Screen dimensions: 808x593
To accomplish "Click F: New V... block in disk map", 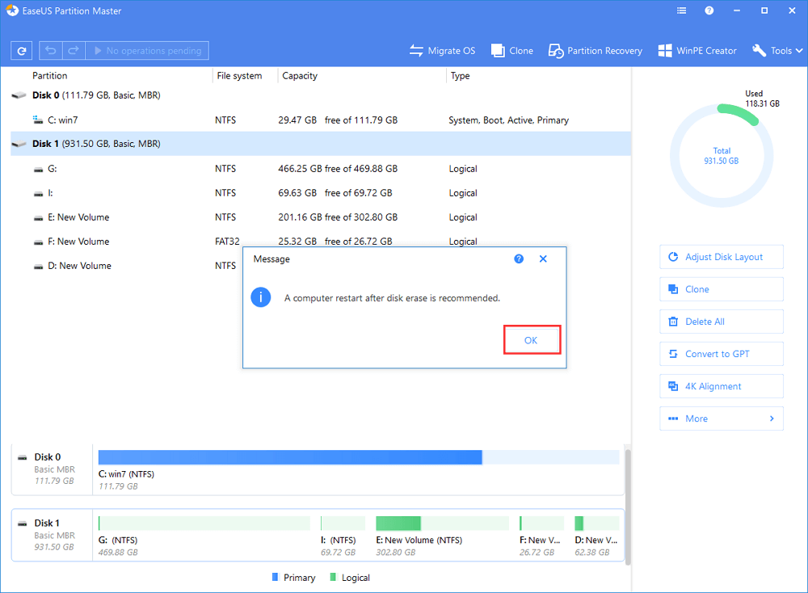I will (541, 536).
